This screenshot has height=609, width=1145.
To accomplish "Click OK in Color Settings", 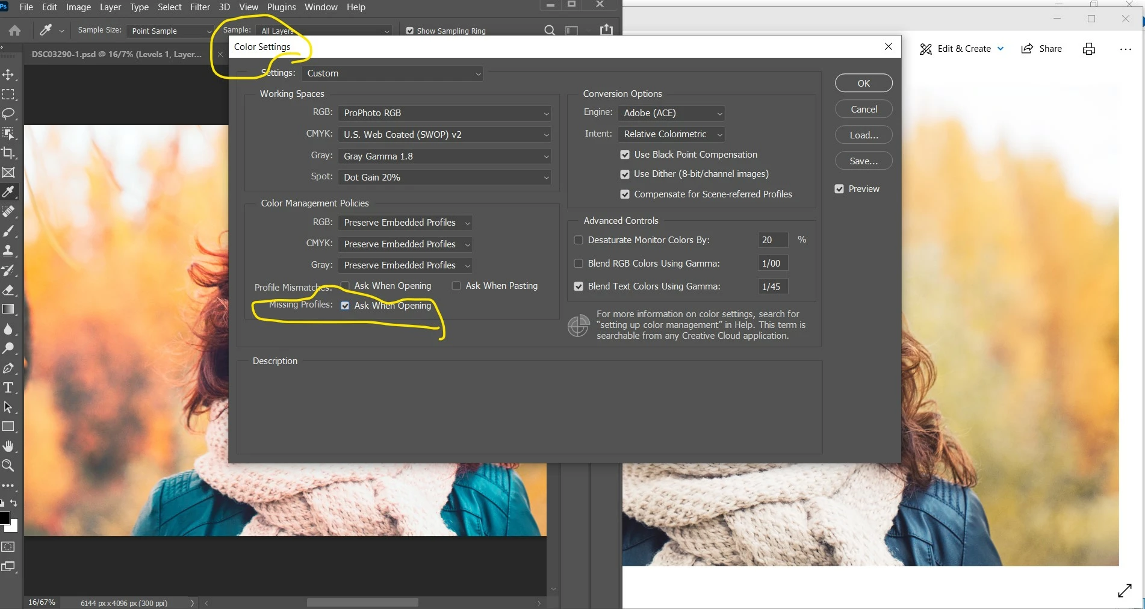I will click(x=863, y=83).
